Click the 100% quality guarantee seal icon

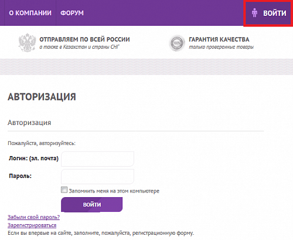pos(177,43)
